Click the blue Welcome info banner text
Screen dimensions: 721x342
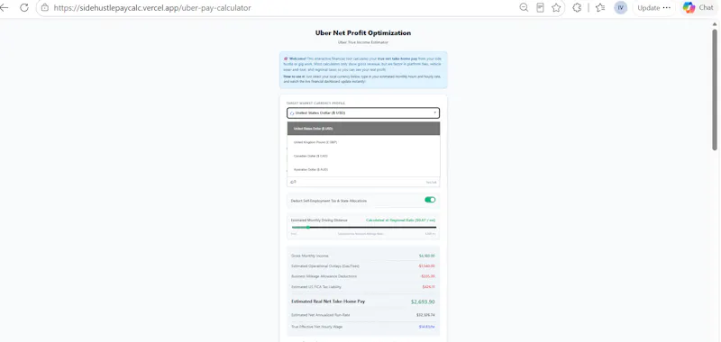coord(363,70)
